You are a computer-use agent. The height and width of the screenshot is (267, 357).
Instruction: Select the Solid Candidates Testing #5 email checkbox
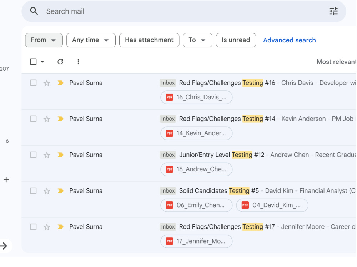coord(33,191)
